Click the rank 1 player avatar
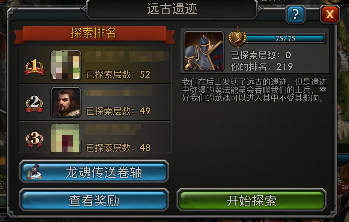349x222 pixels. pos(66,65)
